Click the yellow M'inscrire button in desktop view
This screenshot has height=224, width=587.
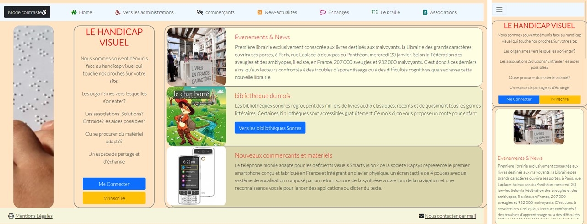tap(114, 198)
